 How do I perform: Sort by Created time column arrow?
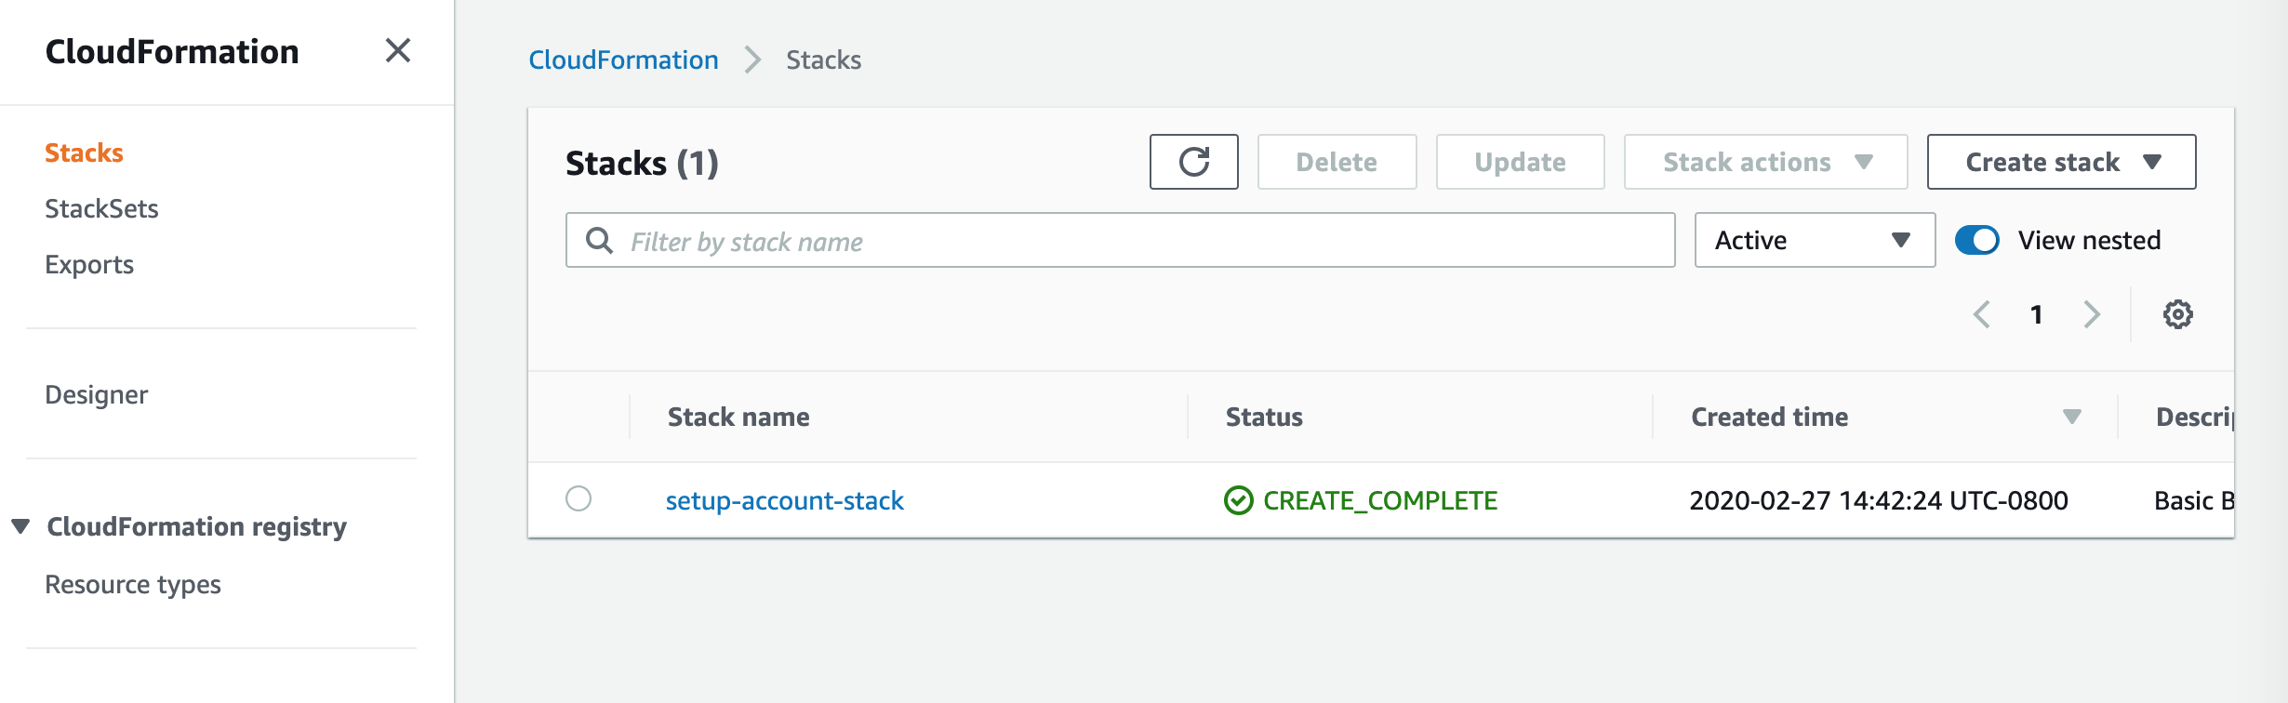pos(2071,417)
